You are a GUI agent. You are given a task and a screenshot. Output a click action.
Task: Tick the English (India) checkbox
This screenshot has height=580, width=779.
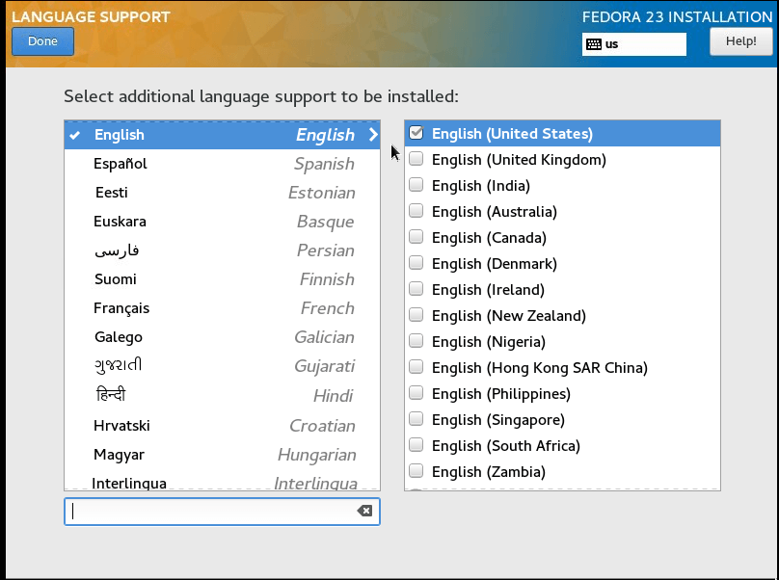pos(416,185)
